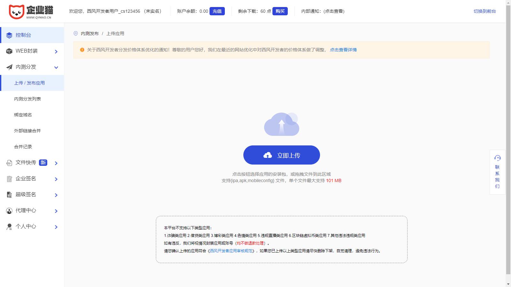
Task: Click the 立即上传 upload button
Action: tap(281, 155)
